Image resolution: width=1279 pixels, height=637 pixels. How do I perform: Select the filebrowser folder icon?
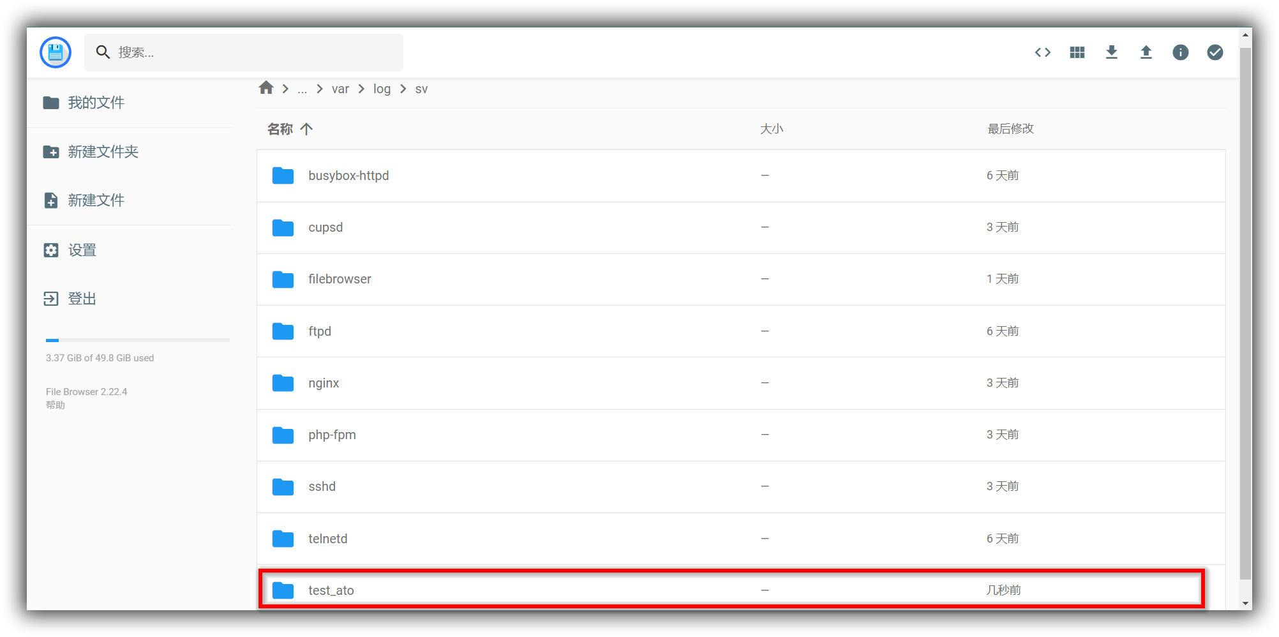tap(283, 280)
